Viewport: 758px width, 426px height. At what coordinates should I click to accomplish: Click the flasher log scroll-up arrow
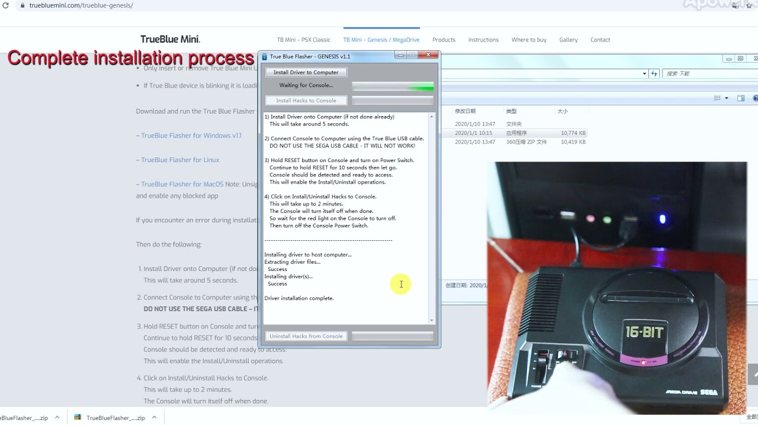pos(431,117)
